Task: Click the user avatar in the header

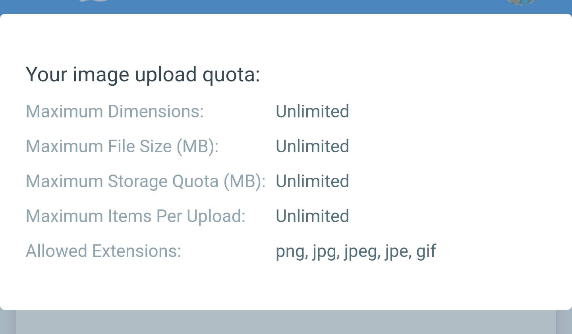Action: 521,2
